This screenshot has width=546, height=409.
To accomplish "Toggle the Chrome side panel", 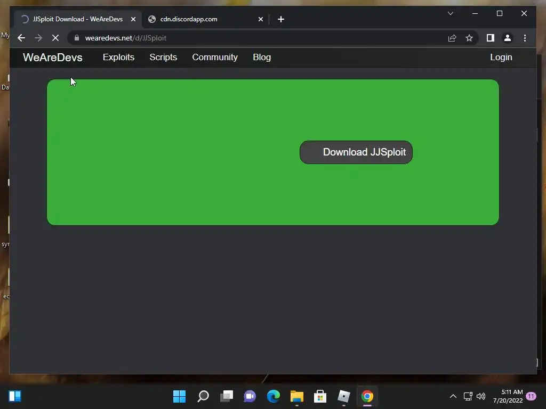I will coord(491,38).
